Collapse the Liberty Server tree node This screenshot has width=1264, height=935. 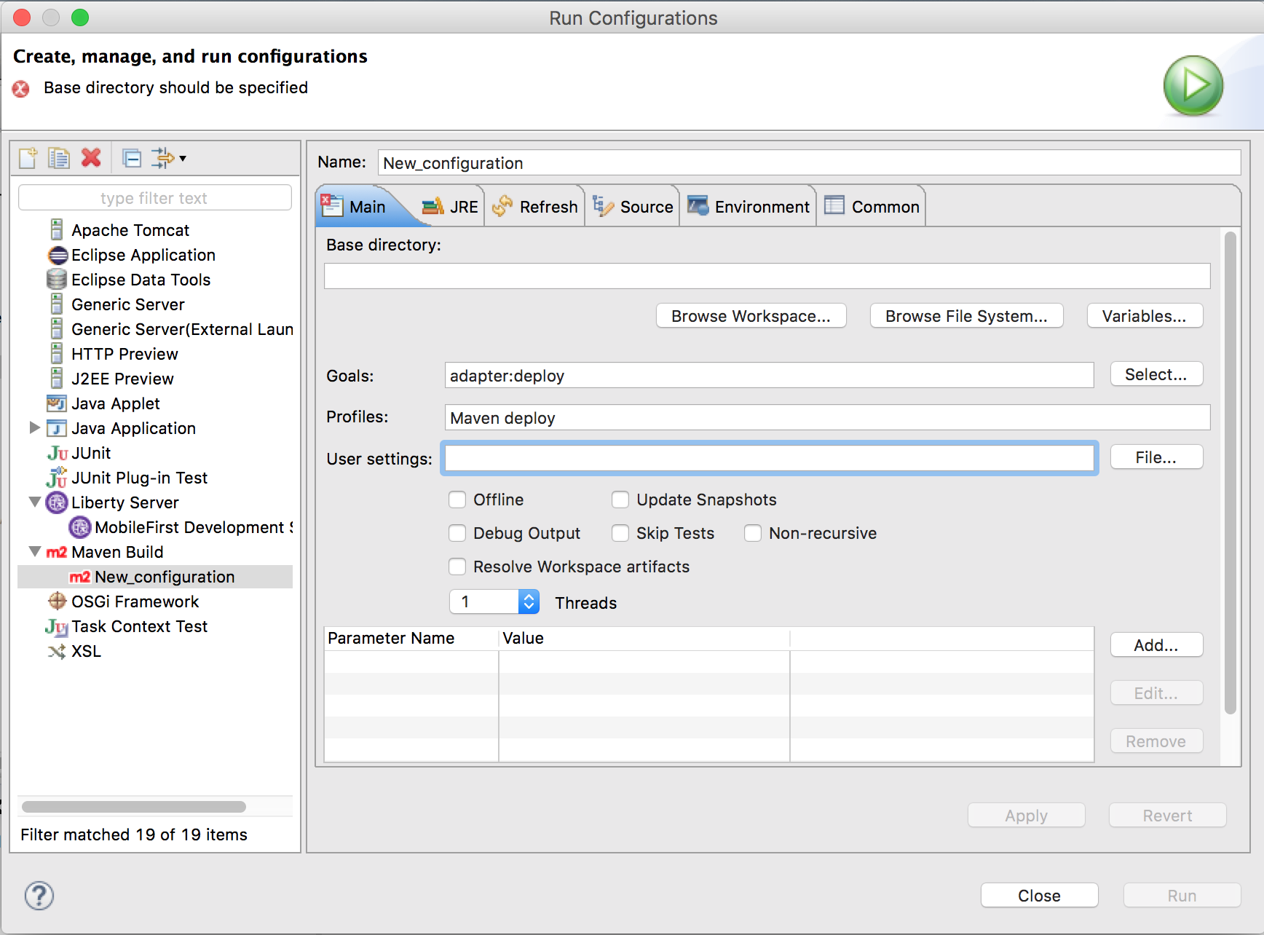click(34, 502)
